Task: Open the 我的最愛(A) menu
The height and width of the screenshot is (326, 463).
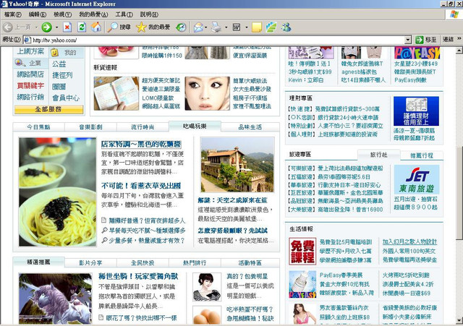Action: coord(93,14)
